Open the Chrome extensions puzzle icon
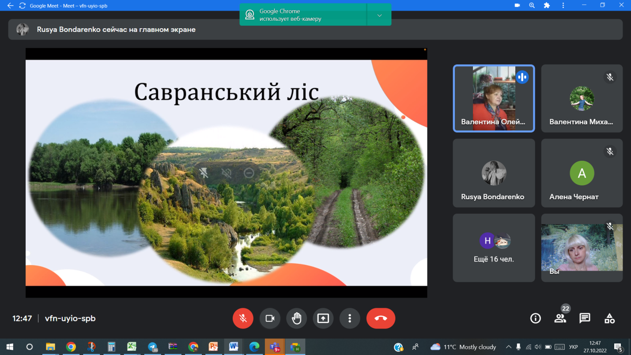 click(x=547, y=6)
